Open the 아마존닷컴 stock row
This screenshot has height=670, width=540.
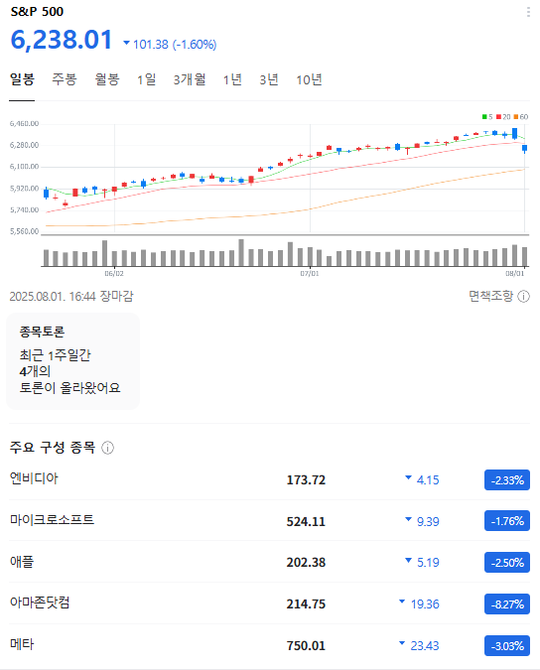270,603
